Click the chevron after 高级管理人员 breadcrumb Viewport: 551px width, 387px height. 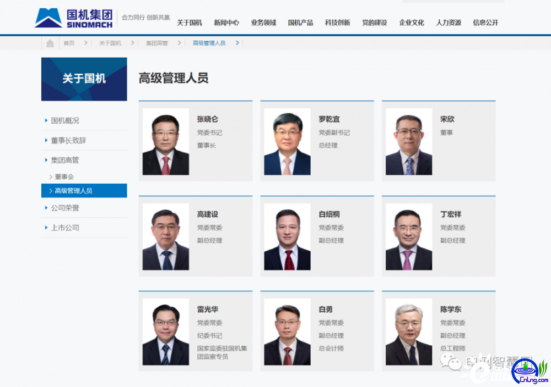[237, 43]
